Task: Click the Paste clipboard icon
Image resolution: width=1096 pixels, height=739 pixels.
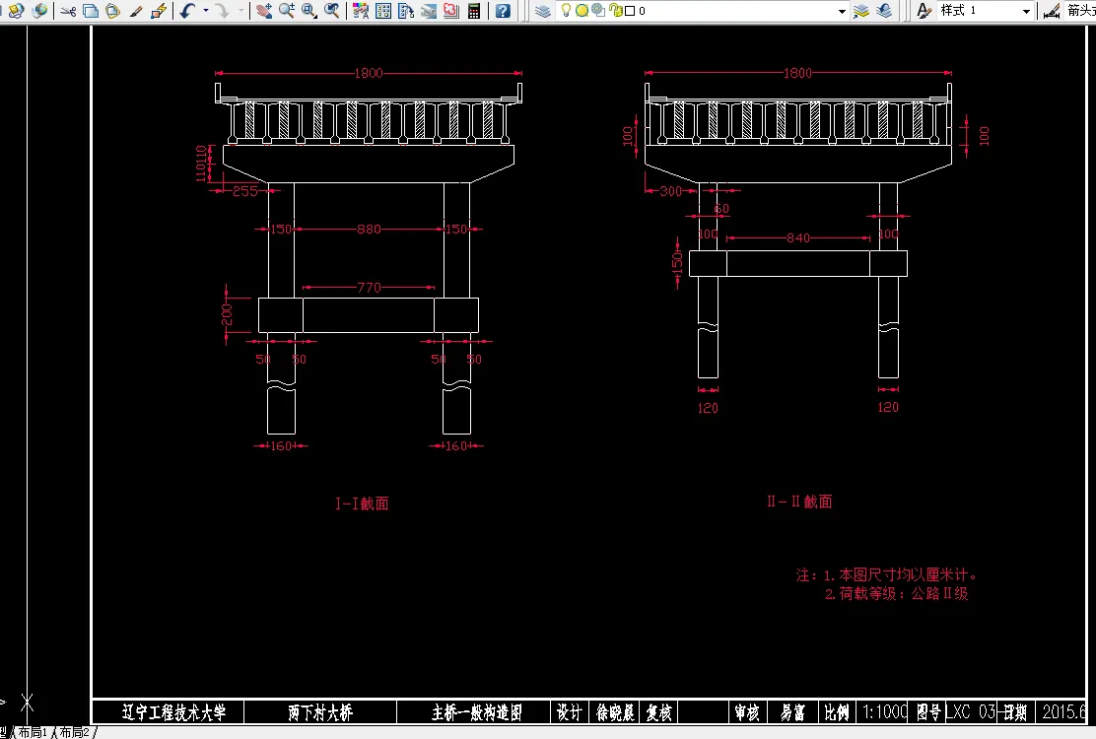Action: click(x=112, y=11)
